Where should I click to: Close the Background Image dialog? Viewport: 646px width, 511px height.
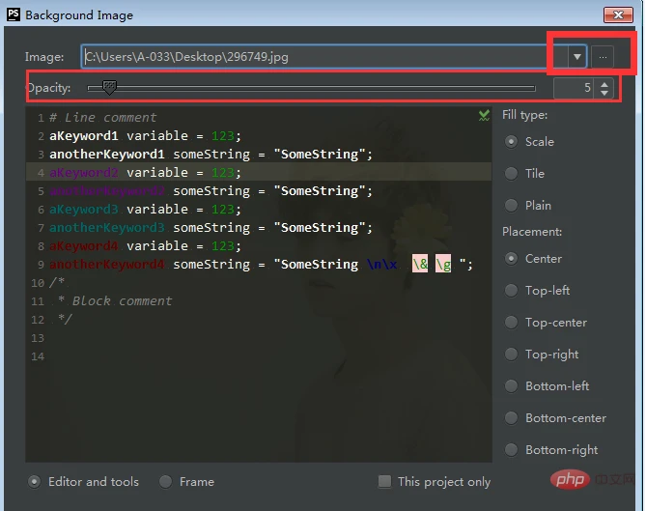[x=618, y=14]
